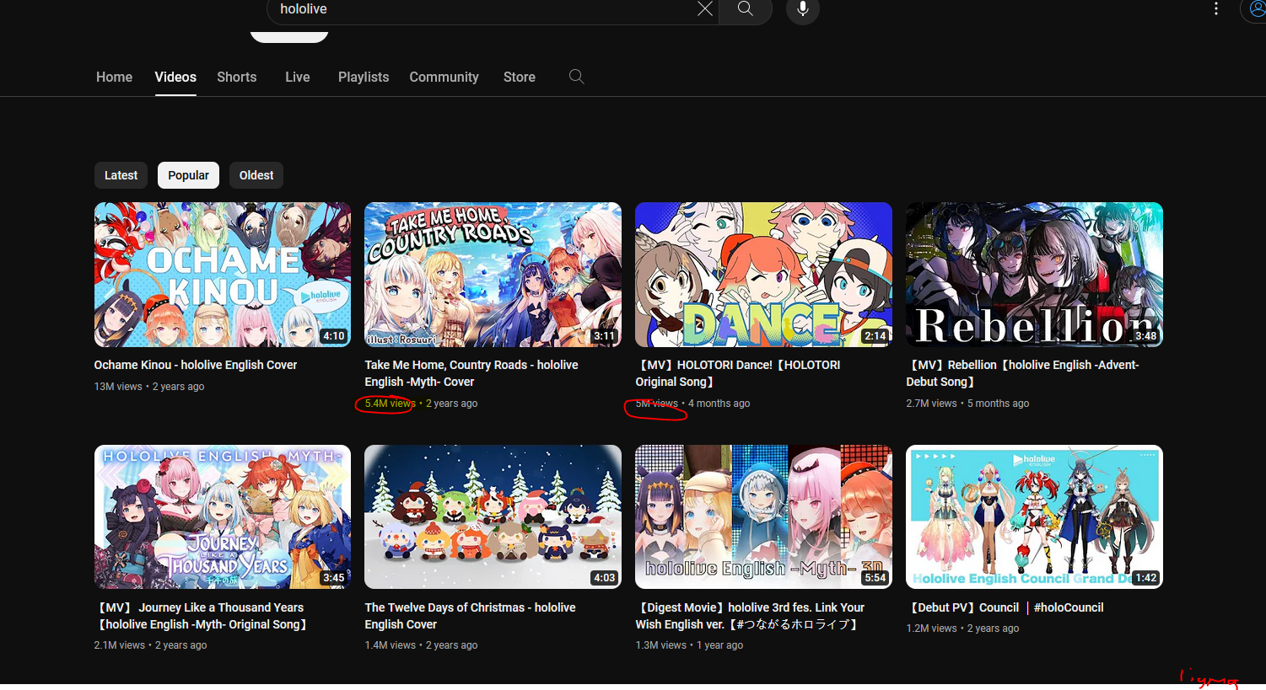1266x690 pixels.
Task: Go to the Live tab
Action: click(298, 77)
